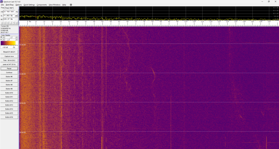This screenshot has width=279, height=149.
Task: Click right arrow of brightness B slider
Action: (16, 37)
